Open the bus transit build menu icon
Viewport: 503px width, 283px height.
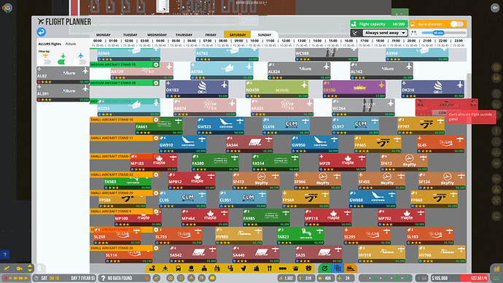(178, 268)
